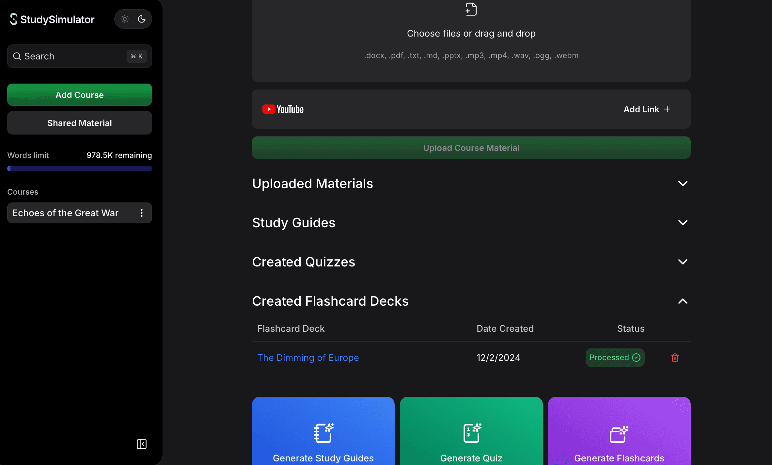Click the file upload icon

[x=471, y=9]
